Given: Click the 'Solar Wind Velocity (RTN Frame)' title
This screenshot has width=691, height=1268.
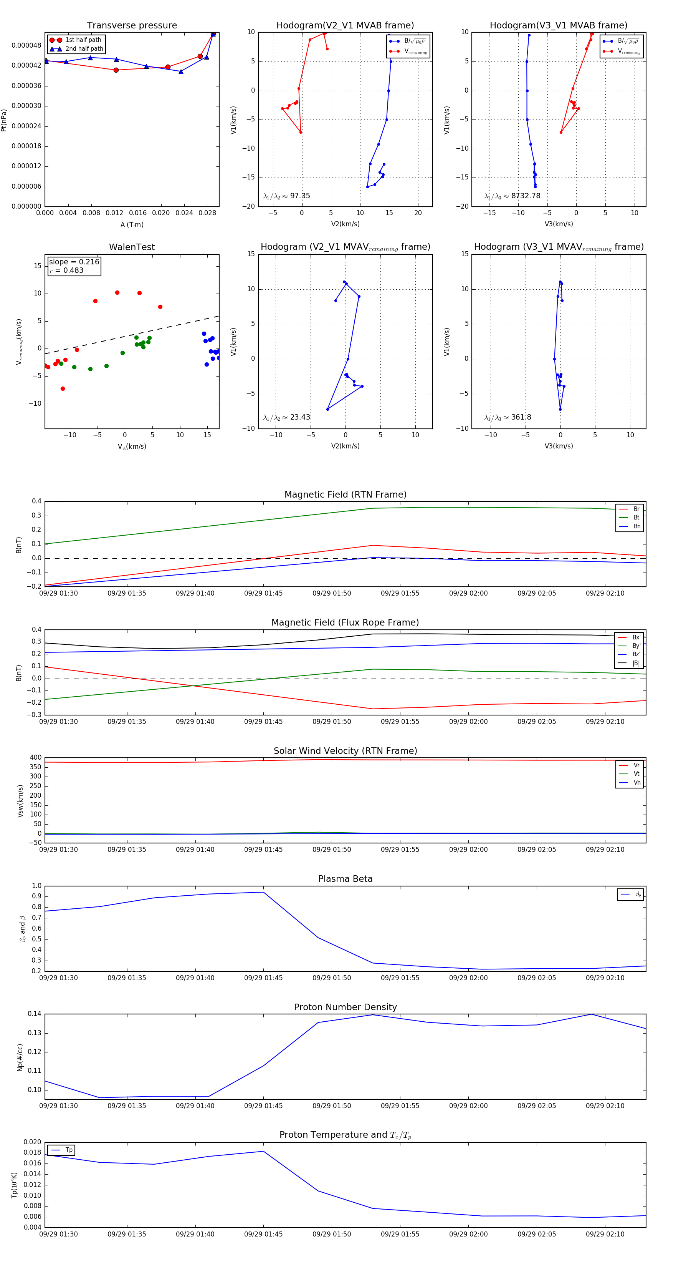Looking at the screenshot, I should 345,751.
